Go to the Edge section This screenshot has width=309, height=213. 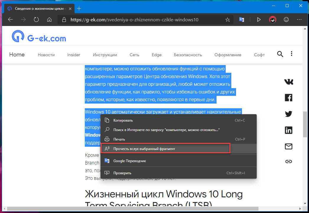pyautogui.click(x=157, y=55)
